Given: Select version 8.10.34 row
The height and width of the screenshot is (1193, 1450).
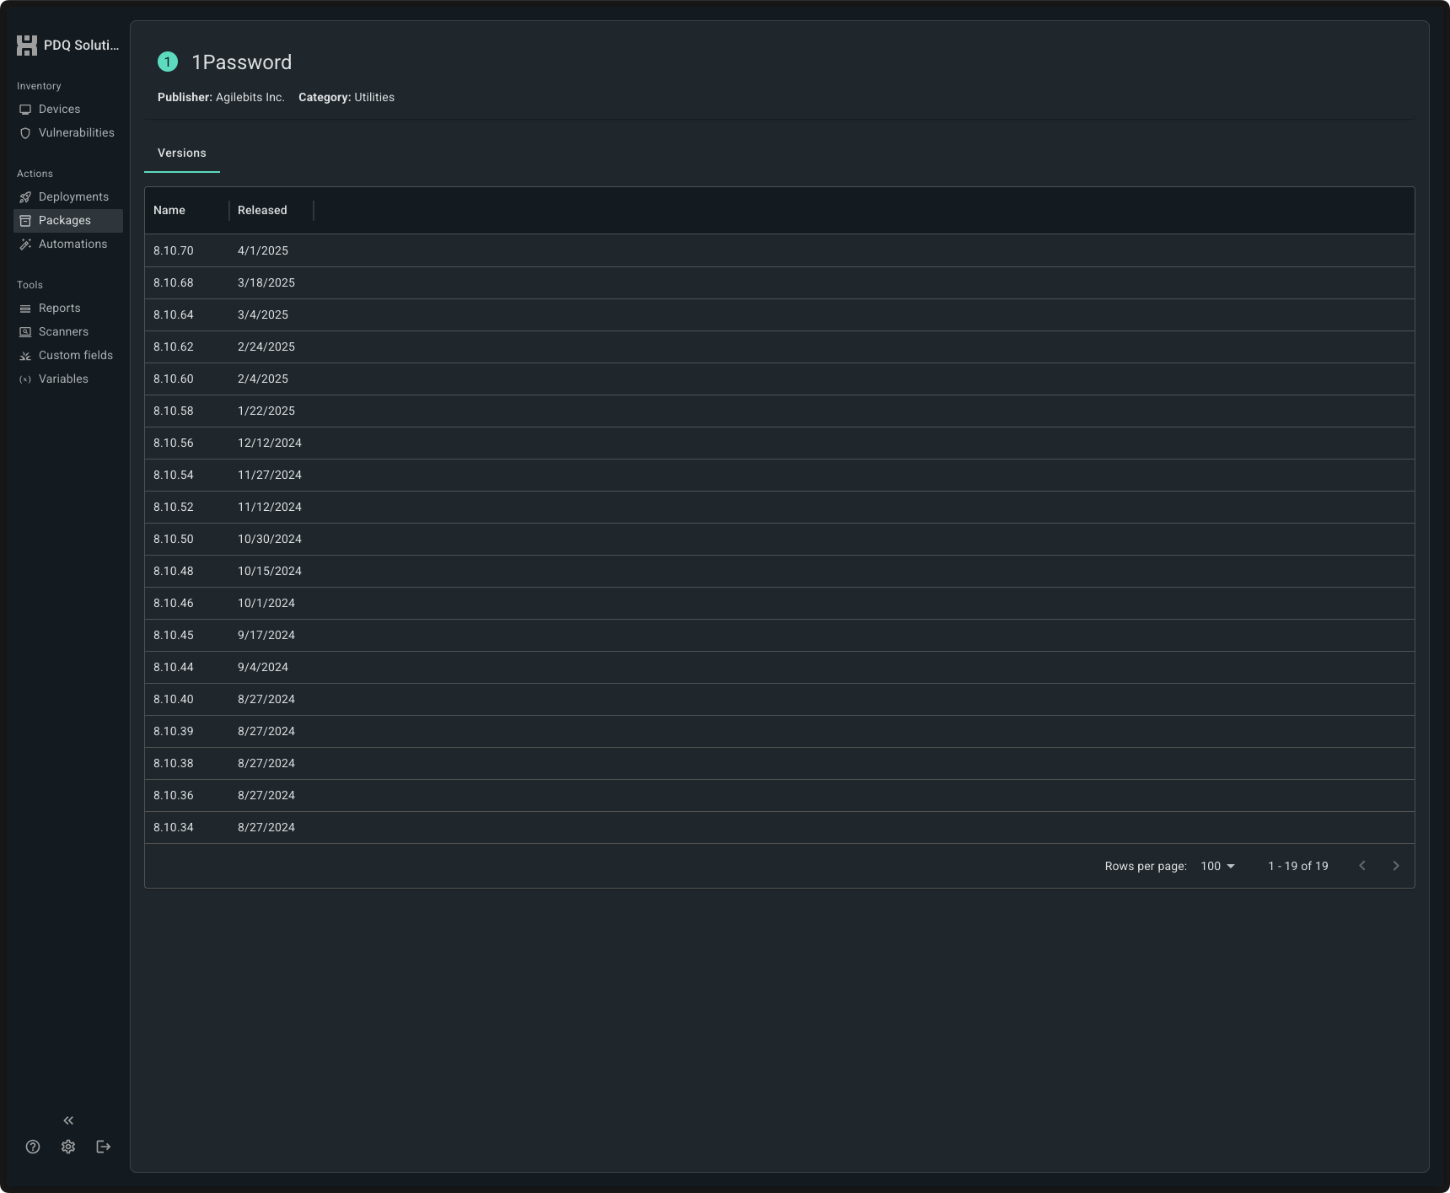Looking at the screenshot, I should point(780,828).
